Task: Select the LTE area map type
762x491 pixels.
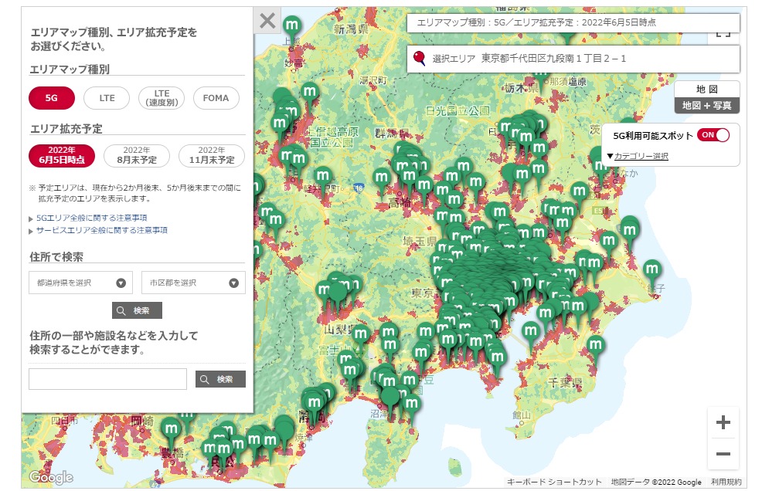Action: coord(107,99)
